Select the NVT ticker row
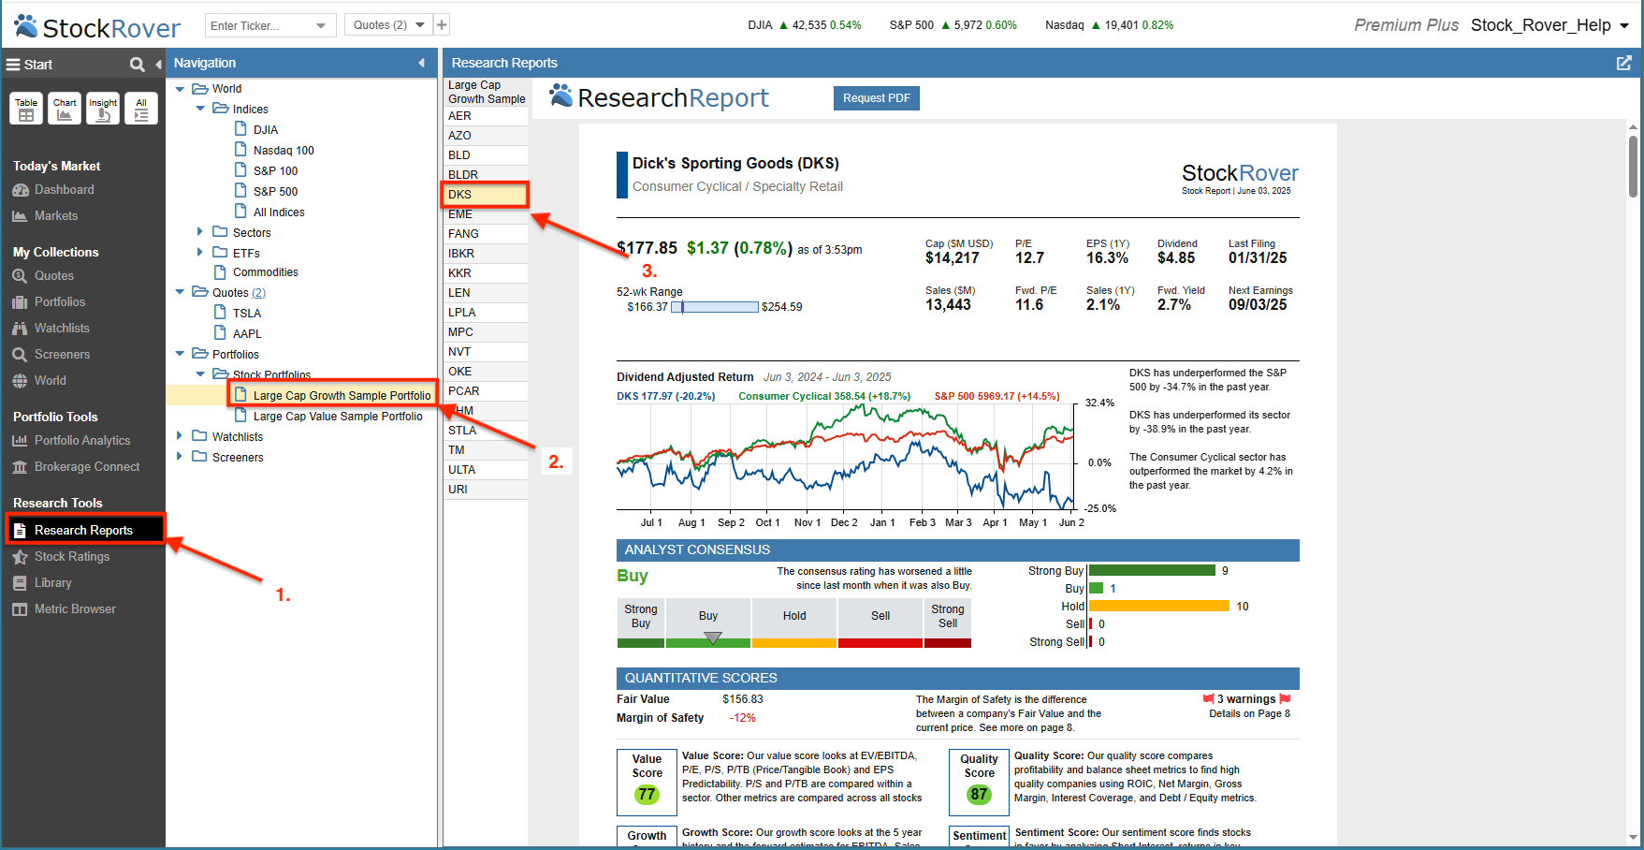Image resolution: width=1644 pixels, height=850 pixels. [x=487, y=352]
